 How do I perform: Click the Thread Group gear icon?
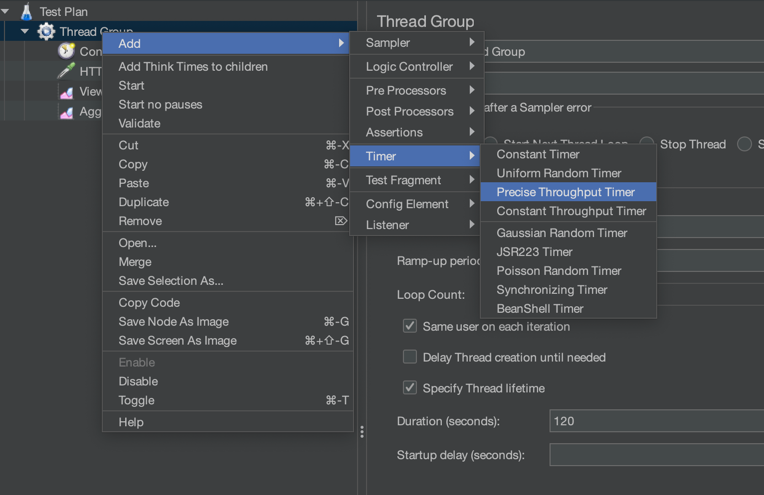click(x=46, y=31)
